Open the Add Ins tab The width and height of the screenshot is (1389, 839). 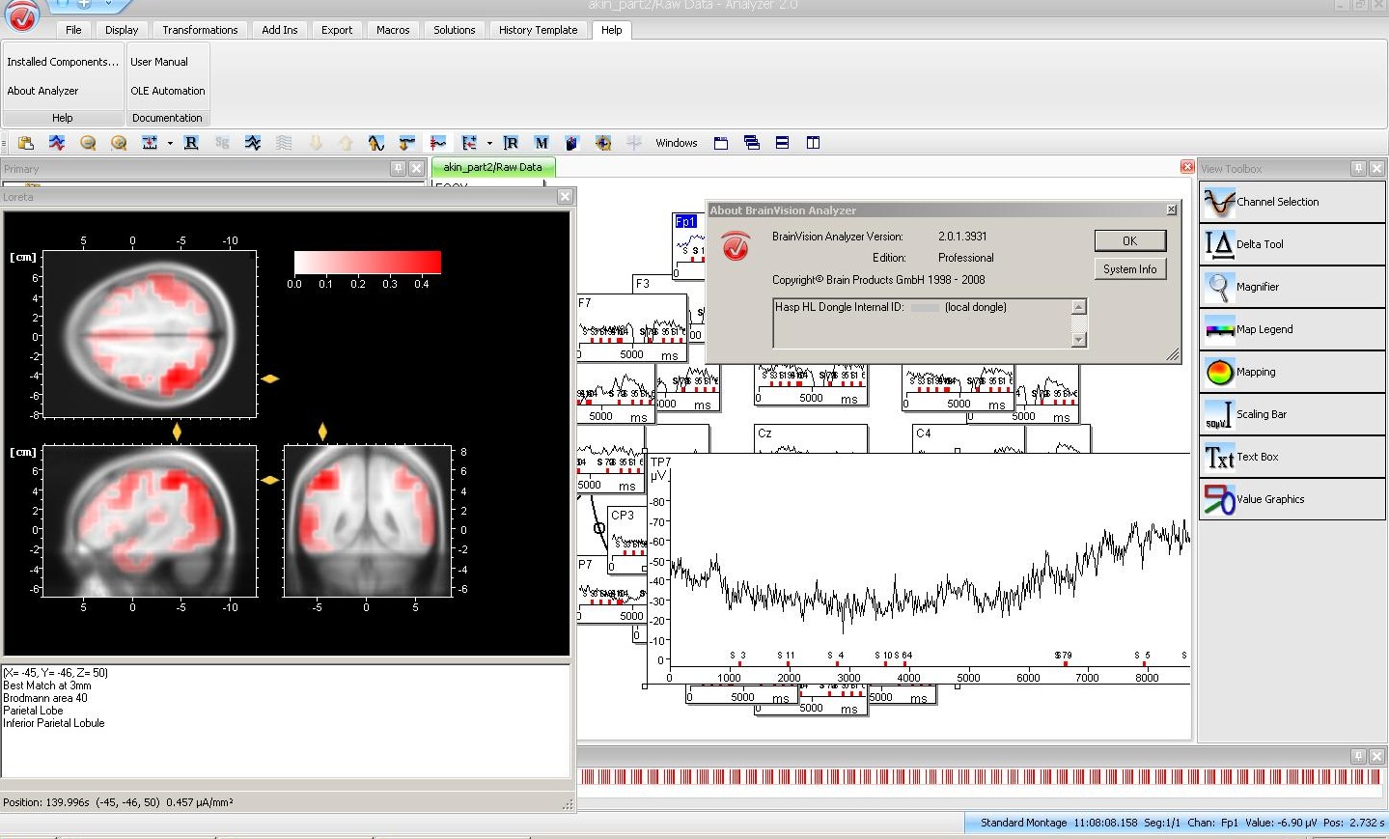coord(280,30)
